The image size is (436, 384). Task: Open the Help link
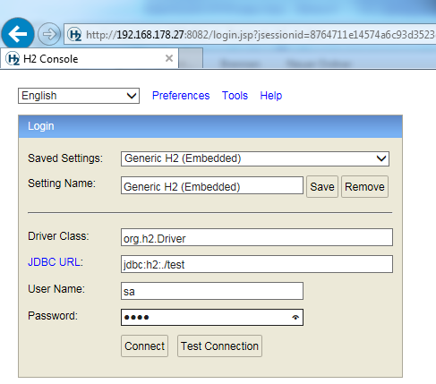pyautogui.click(x=271, y=96)
